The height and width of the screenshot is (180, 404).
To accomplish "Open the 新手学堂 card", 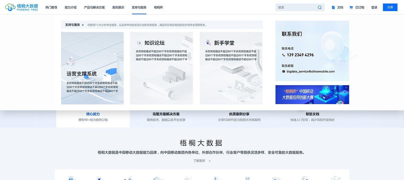I will click(x=231, y=68).
